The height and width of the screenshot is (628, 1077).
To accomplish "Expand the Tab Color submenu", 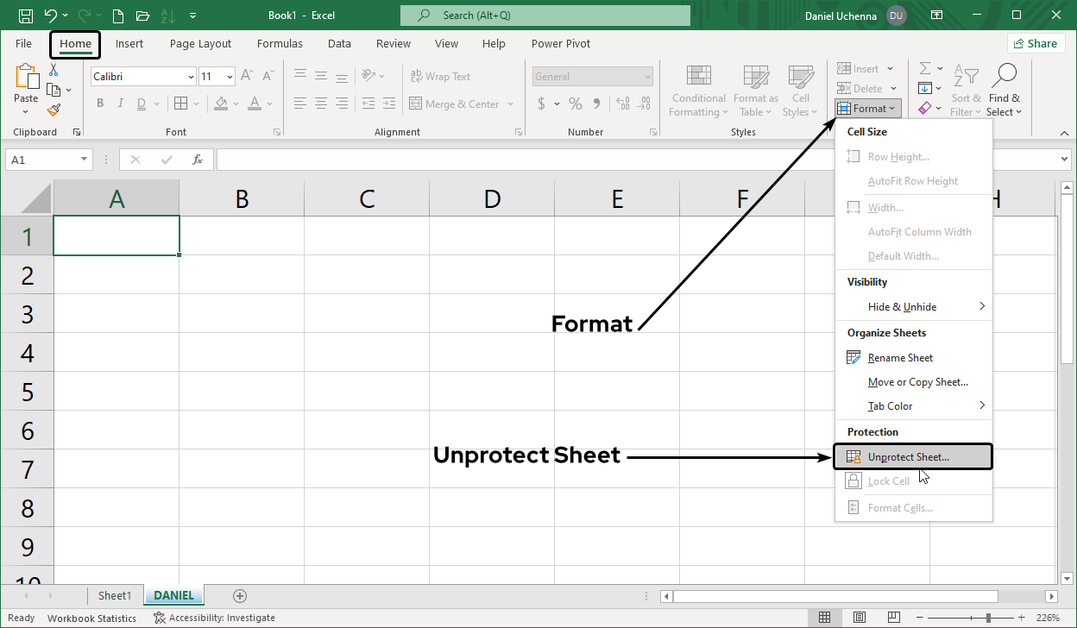I will pos(891,405).
